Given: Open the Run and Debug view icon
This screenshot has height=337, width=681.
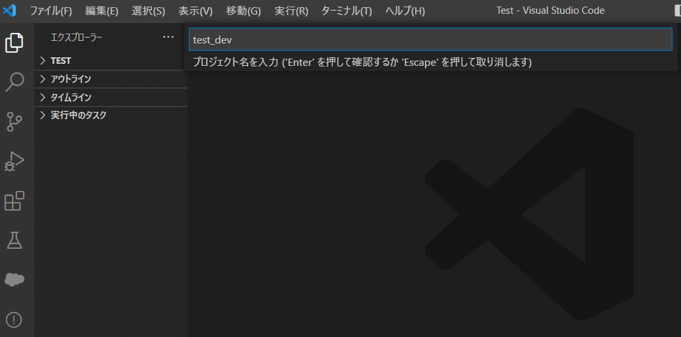Looking at the screenshot, I should coord(14,161).
